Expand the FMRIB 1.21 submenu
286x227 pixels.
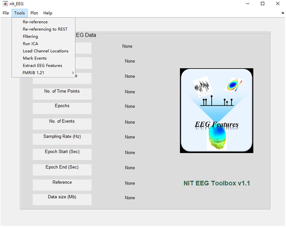point(43,73)
